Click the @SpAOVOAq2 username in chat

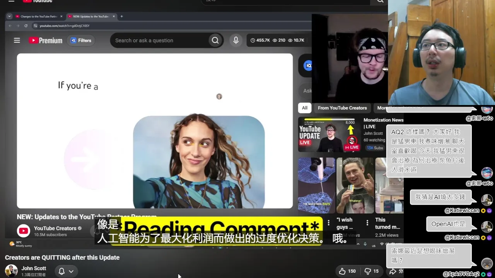pos(461,274)
